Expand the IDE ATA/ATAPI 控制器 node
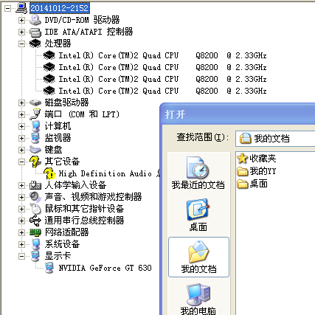 (21, 32)
